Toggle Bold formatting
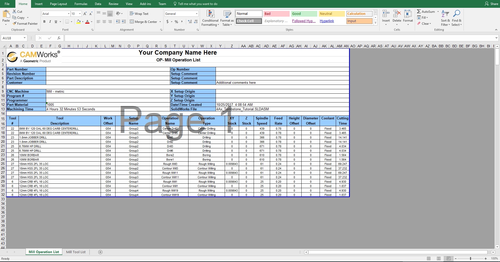Image resolution: width=500 pixels, height=262 pixels. pyautogui.click(x=44, y=22)
